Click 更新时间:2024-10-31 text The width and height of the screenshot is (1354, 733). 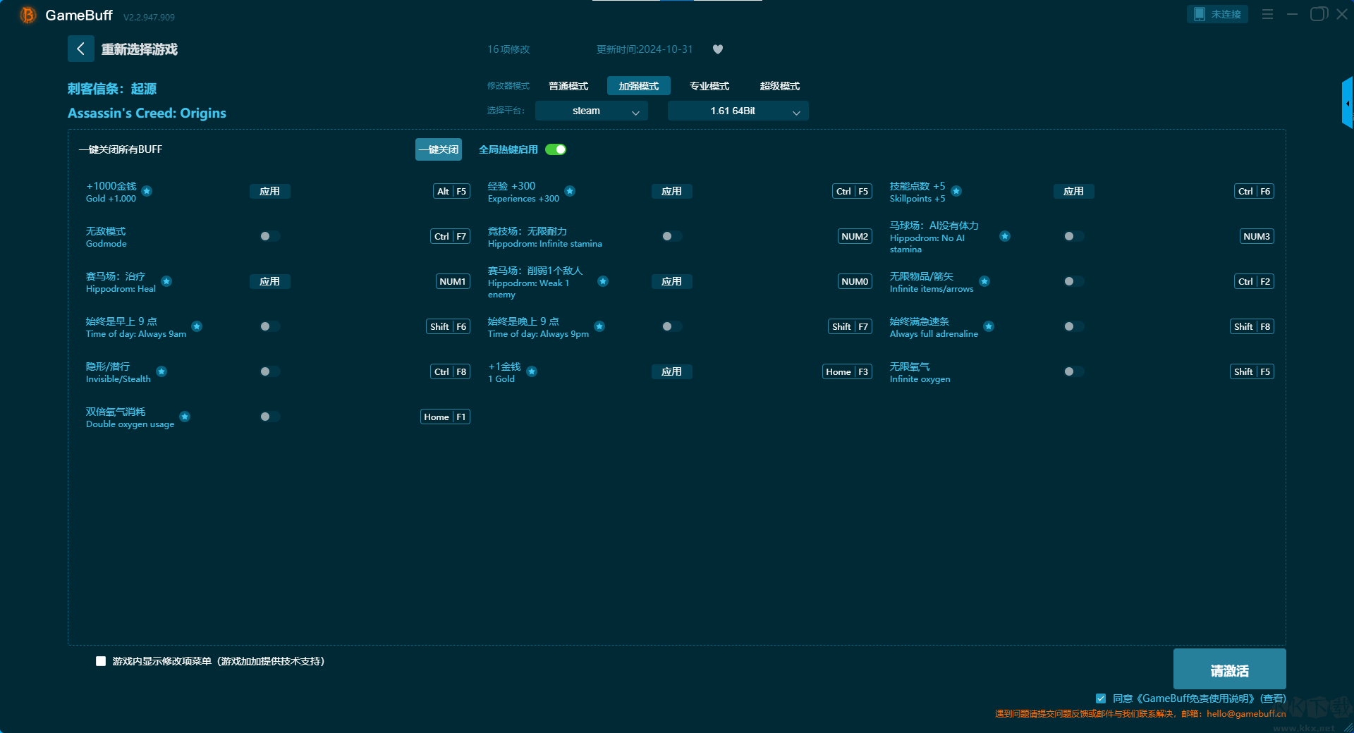pos(645,49)
